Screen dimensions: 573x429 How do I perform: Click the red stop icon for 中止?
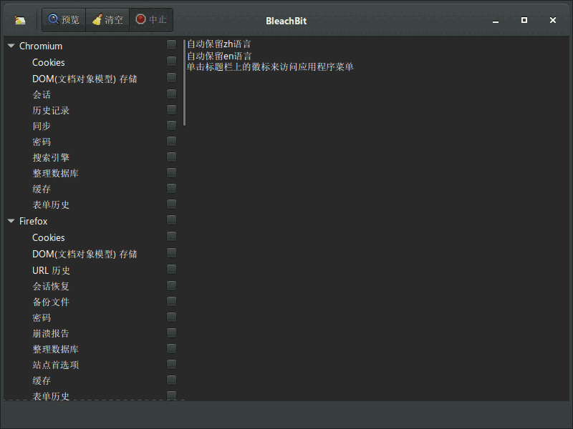(x=140, y=19)
